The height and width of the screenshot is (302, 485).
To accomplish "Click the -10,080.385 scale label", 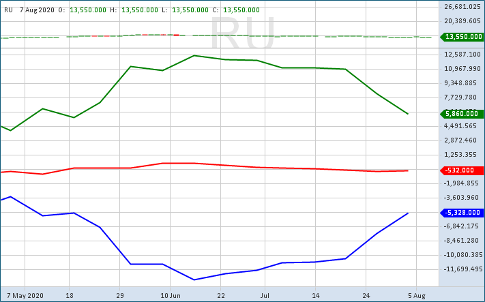I will (x=463, y=255).
